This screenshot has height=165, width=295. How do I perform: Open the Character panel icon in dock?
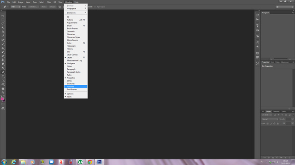point(258,42)
